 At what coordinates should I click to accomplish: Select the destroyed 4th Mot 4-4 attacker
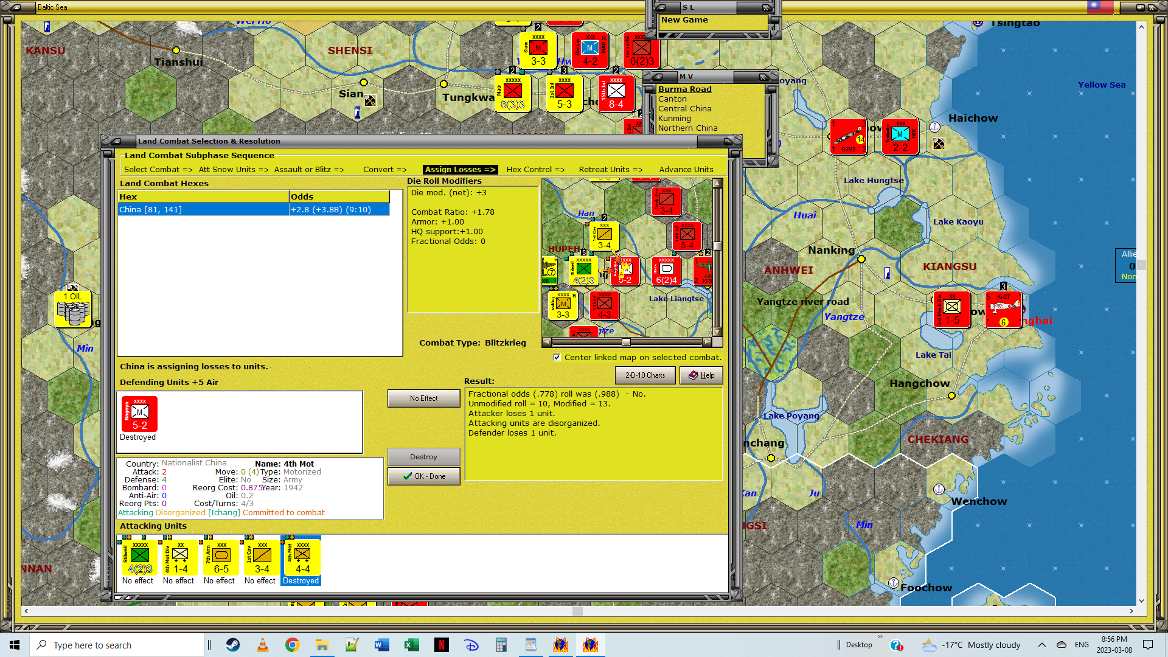pyautogui.click(x=302, y=557)
